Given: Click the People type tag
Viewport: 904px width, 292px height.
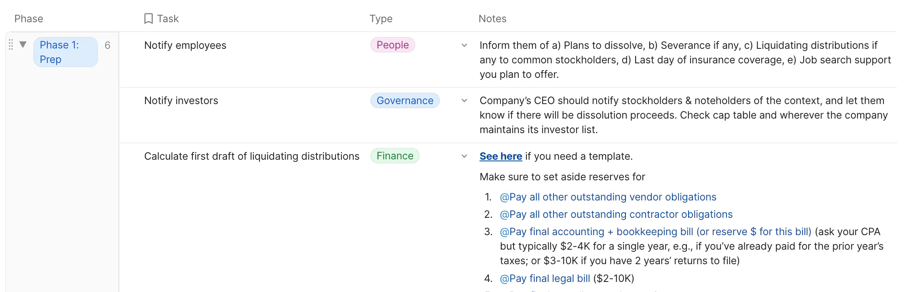Looking at the screenshot, I should [393, 45].
